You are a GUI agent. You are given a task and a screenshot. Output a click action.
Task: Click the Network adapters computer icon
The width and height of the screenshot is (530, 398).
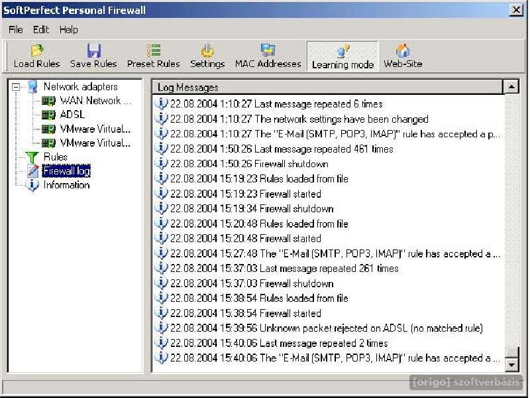pyautogui.click(x=32, y=87)
